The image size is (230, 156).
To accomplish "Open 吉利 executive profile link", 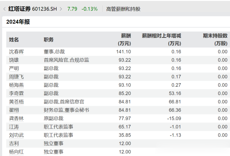I will click(x=14, y=144).
